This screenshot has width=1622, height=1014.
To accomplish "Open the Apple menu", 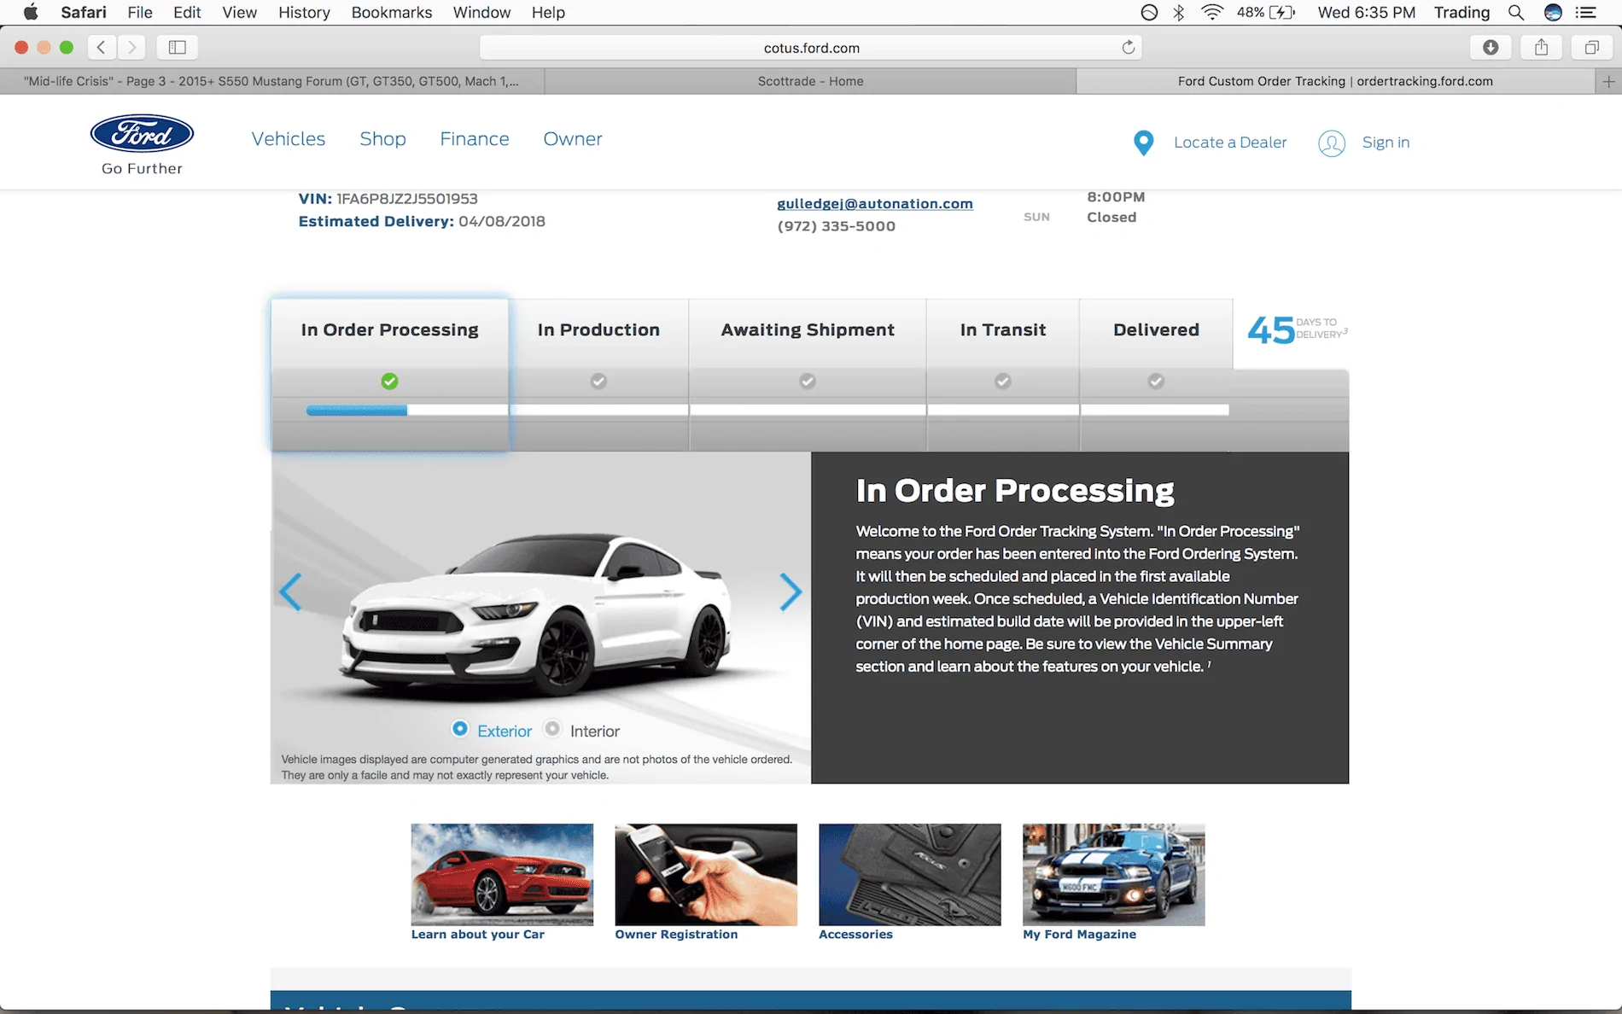I will point(31,12).
